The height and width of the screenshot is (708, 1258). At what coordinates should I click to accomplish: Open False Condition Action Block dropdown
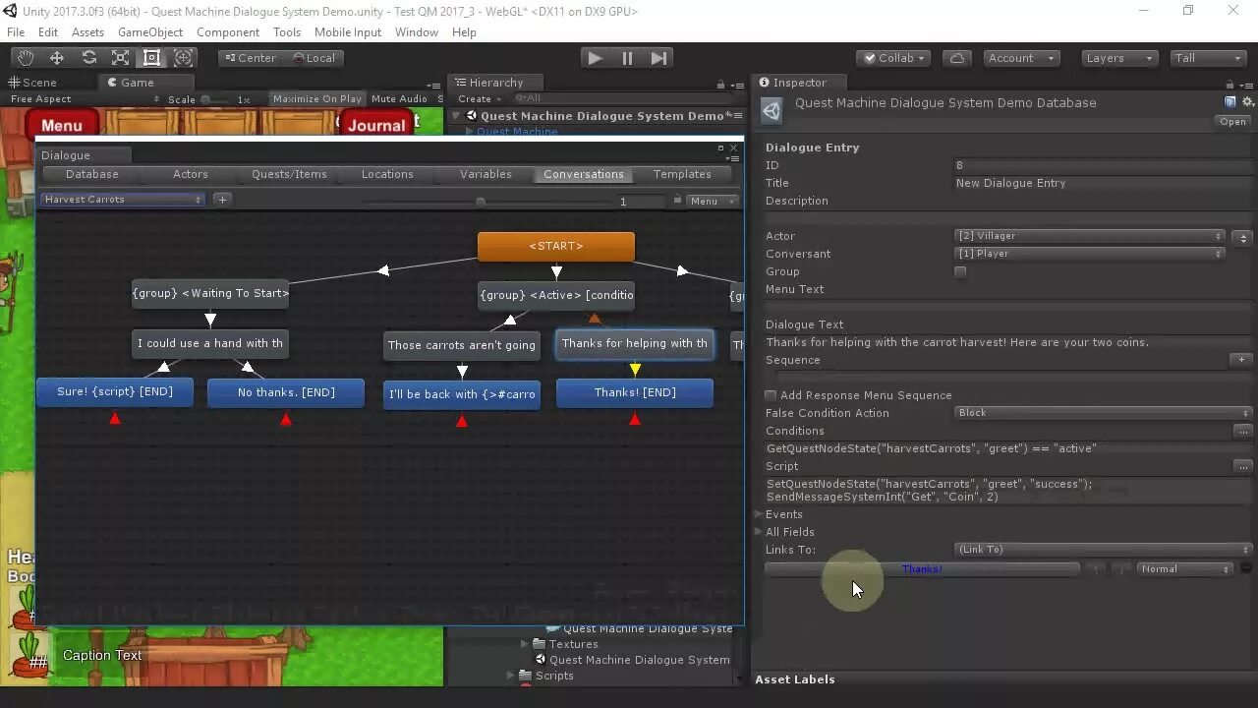point(1104,413)
